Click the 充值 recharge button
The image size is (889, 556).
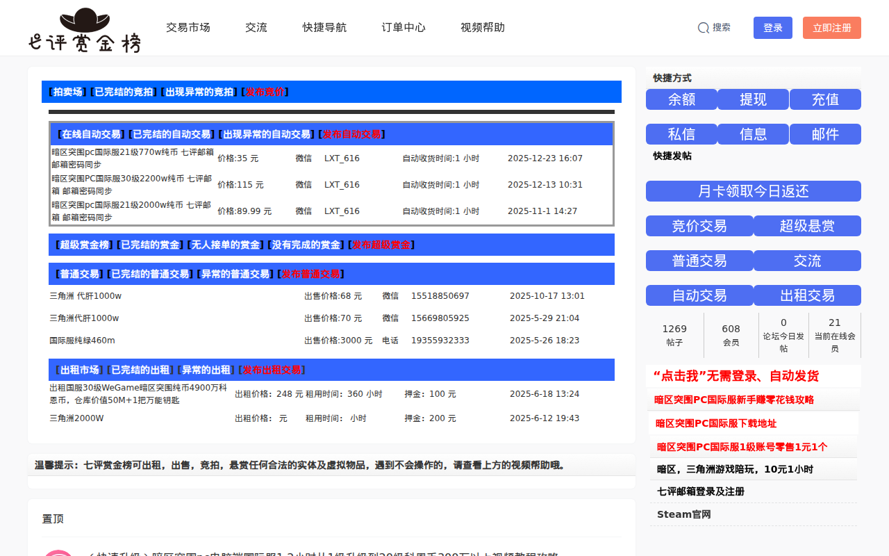point(825,99)
